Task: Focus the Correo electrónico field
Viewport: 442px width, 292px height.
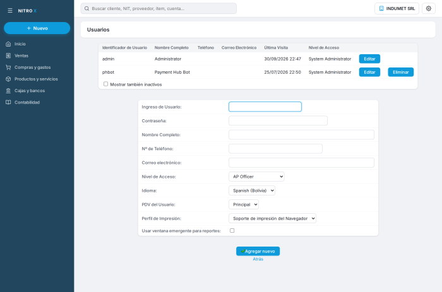Action: [x=301, y=163]
